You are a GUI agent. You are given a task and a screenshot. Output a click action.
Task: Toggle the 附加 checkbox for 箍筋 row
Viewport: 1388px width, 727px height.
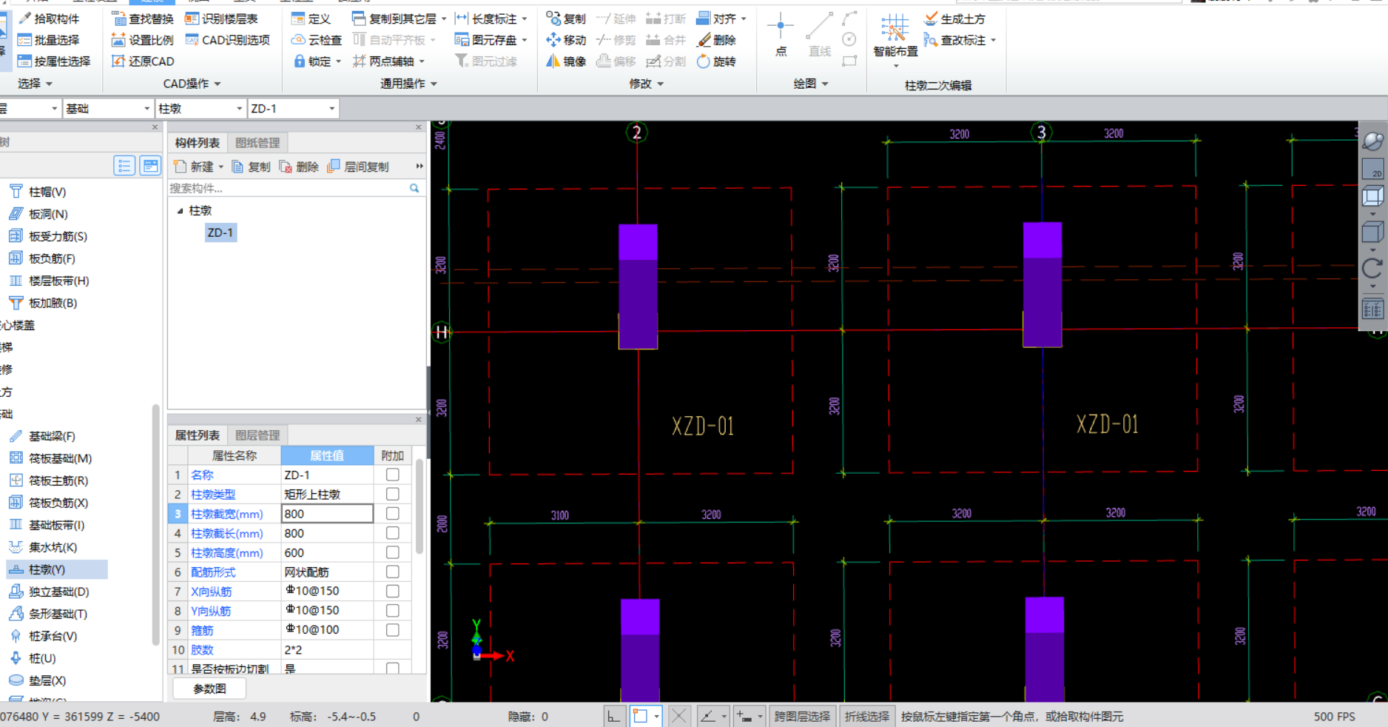[393, 630]
